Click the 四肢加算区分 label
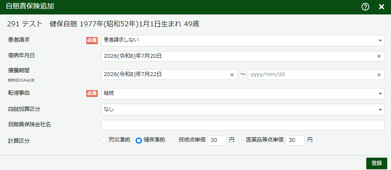Viewport: 391px width, 170px height. coord(24,109)
